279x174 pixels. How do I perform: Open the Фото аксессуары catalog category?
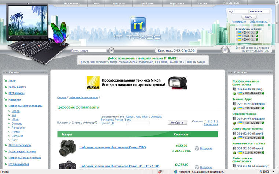pyautogui.click(x=20, y=145)
